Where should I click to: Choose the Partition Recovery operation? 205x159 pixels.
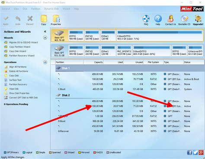(16, 84)
